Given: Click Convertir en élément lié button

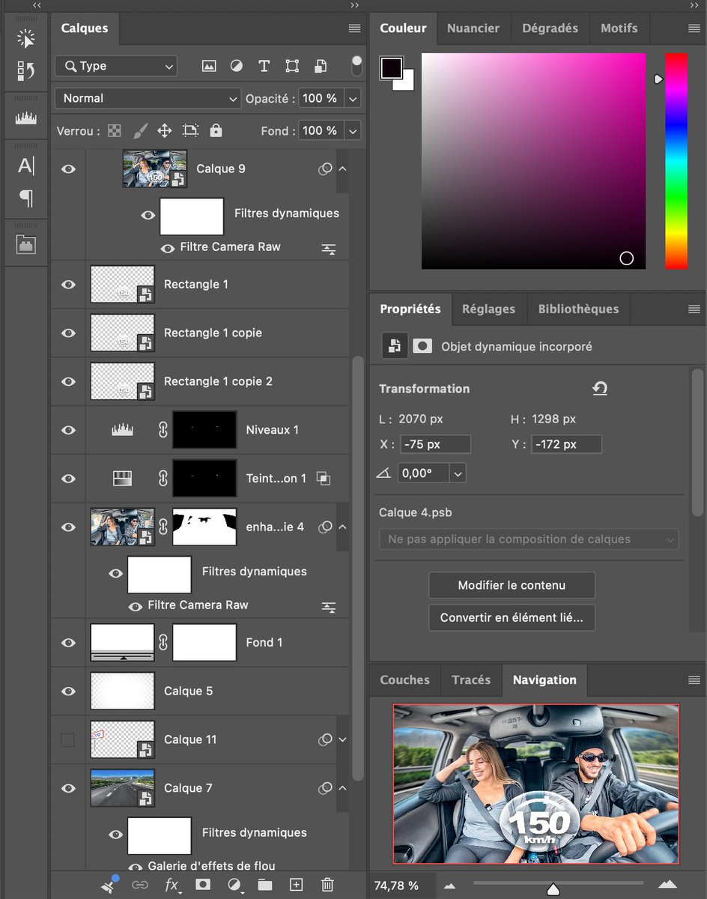Looking at the screenshot, I should point(512,618).
